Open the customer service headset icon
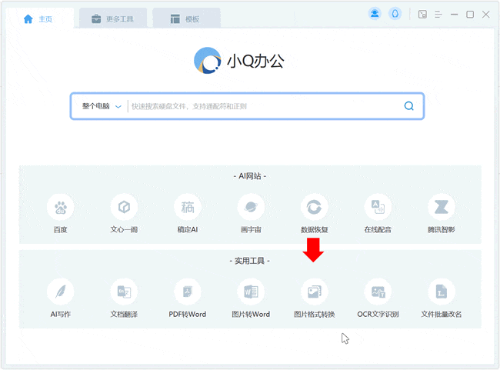500x370 pixels. 395,14
